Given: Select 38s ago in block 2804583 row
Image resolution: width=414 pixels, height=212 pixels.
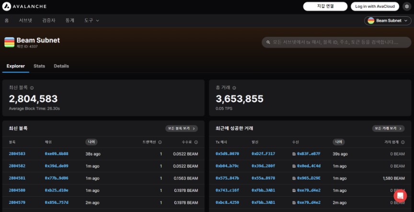Looking at the screenshot, I should (93, 154).
